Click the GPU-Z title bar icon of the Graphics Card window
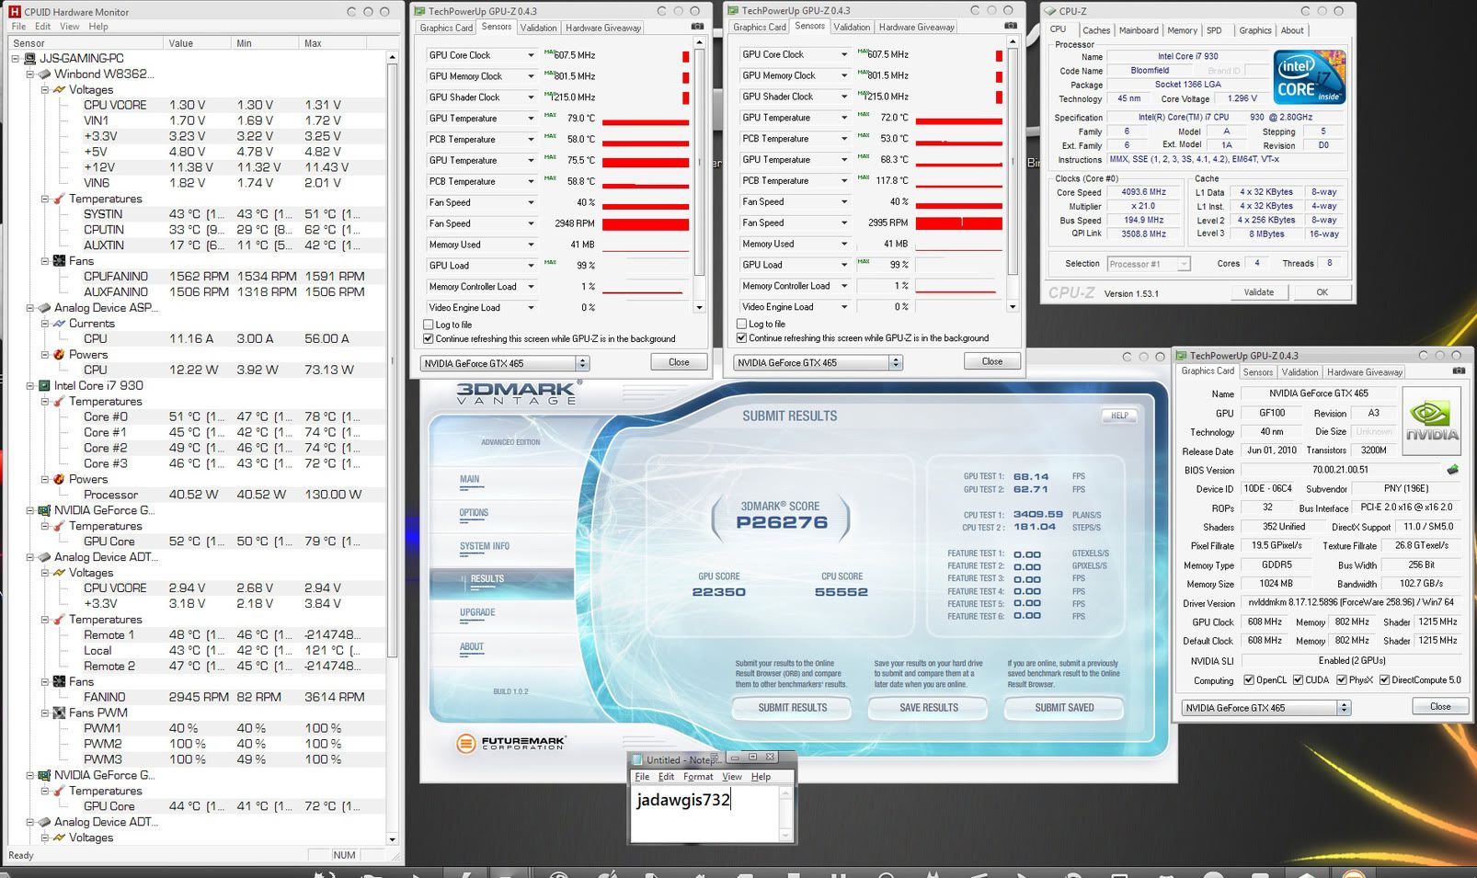Image resolution: width=1477 pixels, height=878 pixels. [1181, 355]
